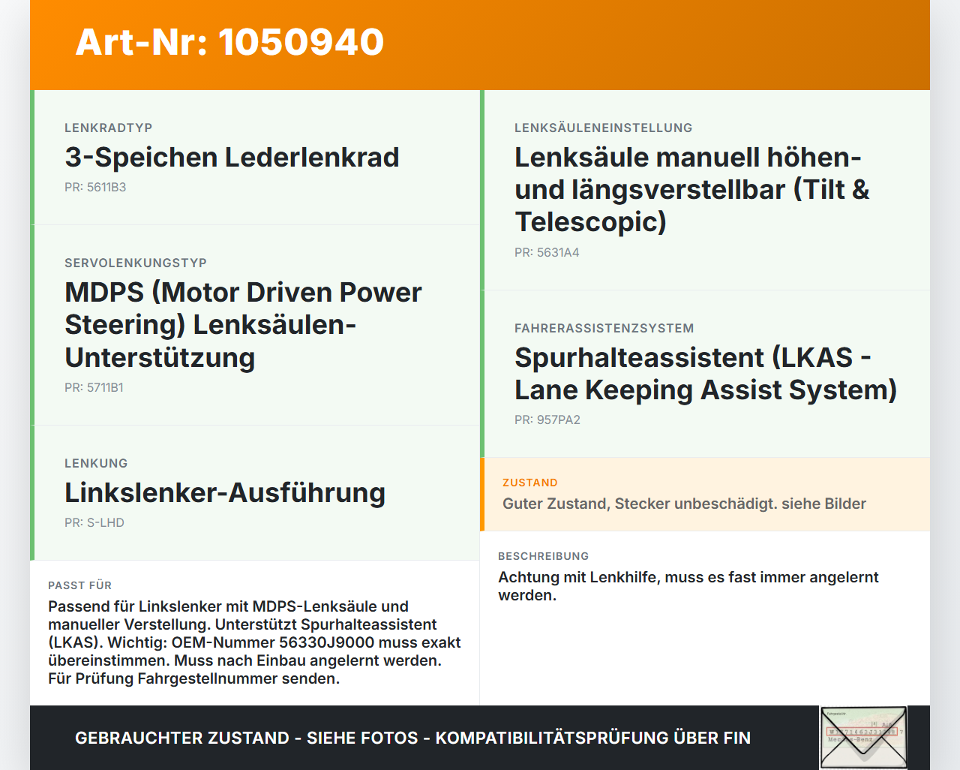Click the LENKRADTYP label
This screenshot has height=770, width=960.
[109, 128]
